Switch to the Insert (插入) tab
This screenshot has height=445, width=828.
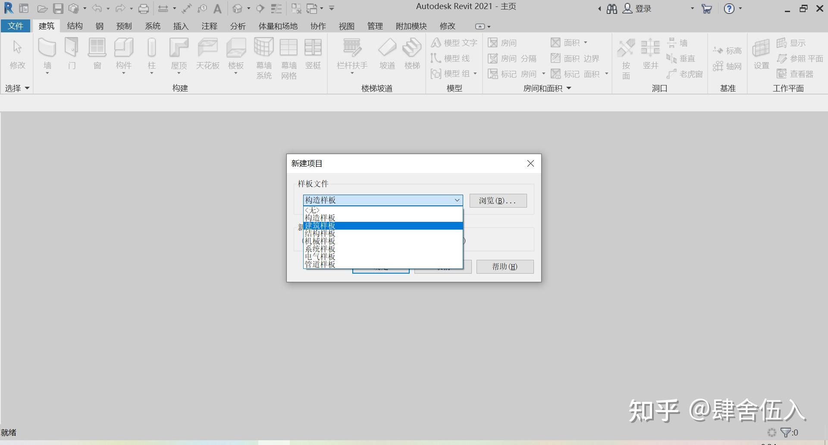pos(181,26)
